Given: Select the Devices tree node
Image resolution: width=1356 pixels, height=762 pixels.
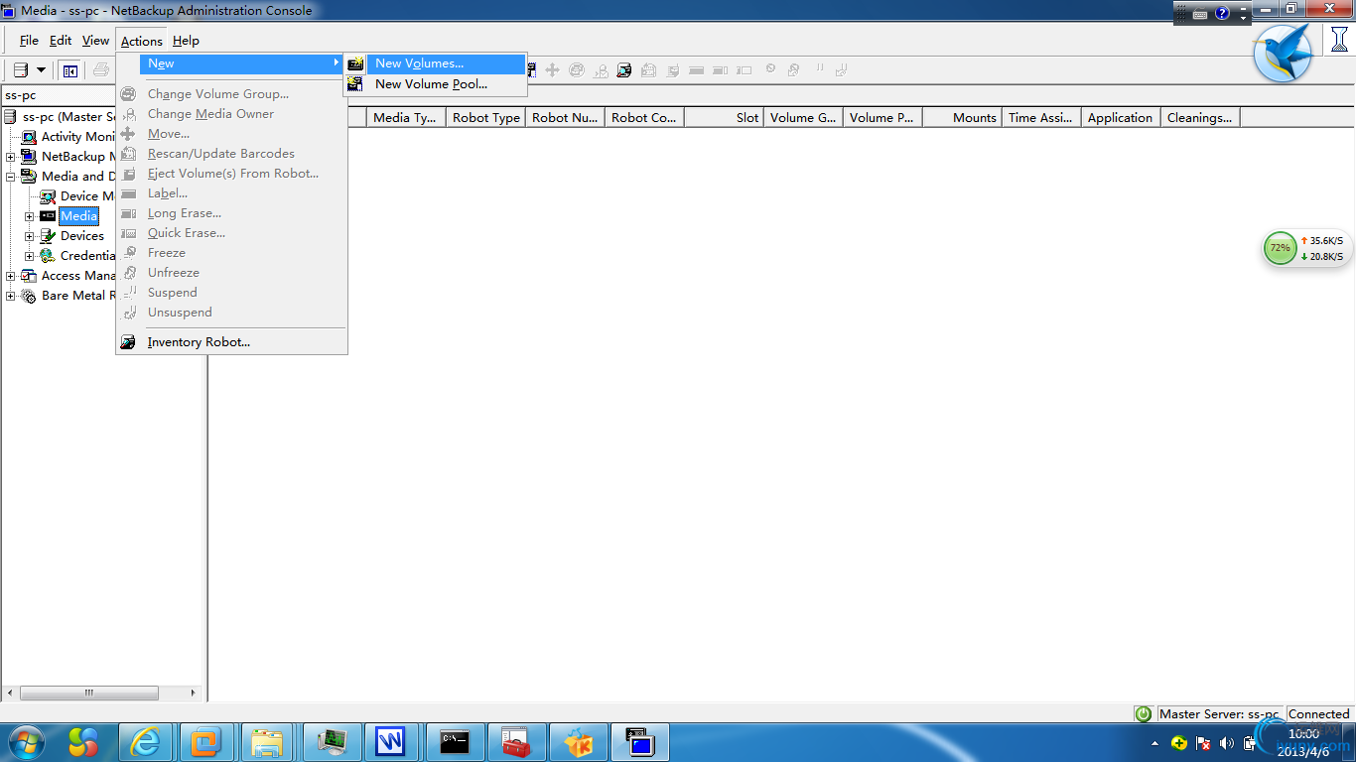Looking at the screenshot, I should 82,236.
